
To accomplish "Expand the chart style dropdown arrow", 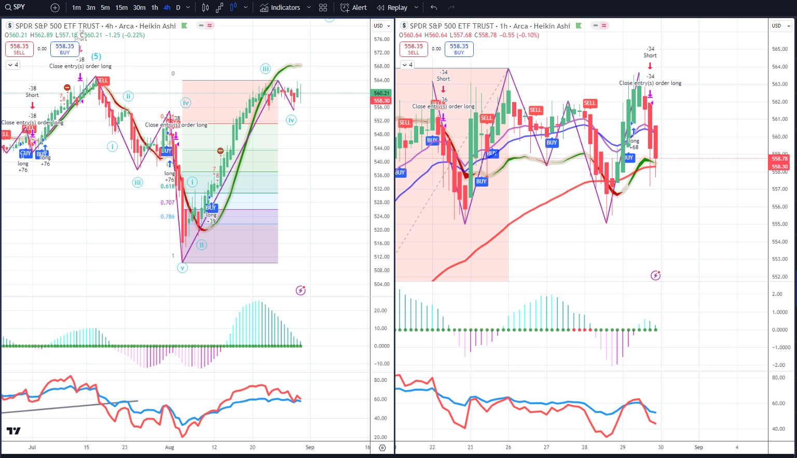I will (245, 8).
